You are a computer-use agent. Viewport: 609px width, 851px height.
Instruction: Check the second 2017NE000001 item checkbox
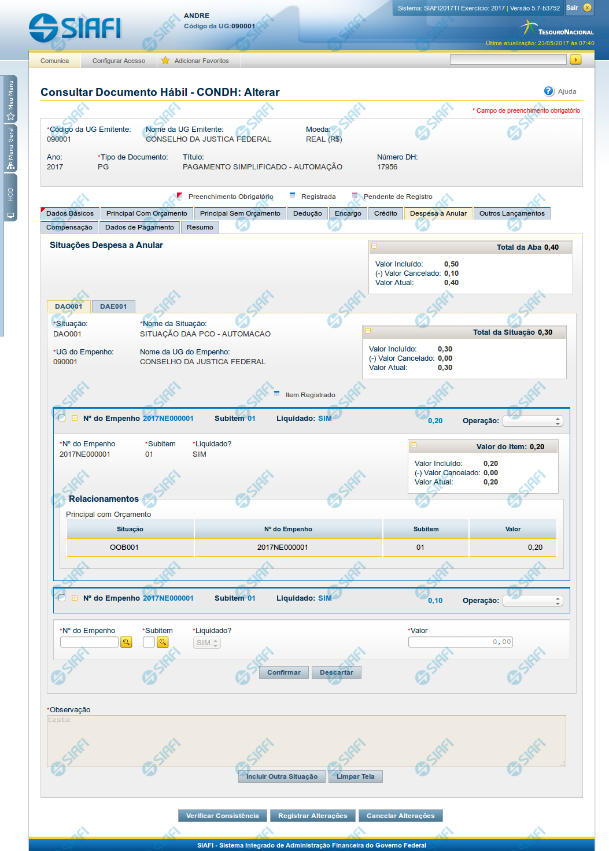(x=62, y=598)
